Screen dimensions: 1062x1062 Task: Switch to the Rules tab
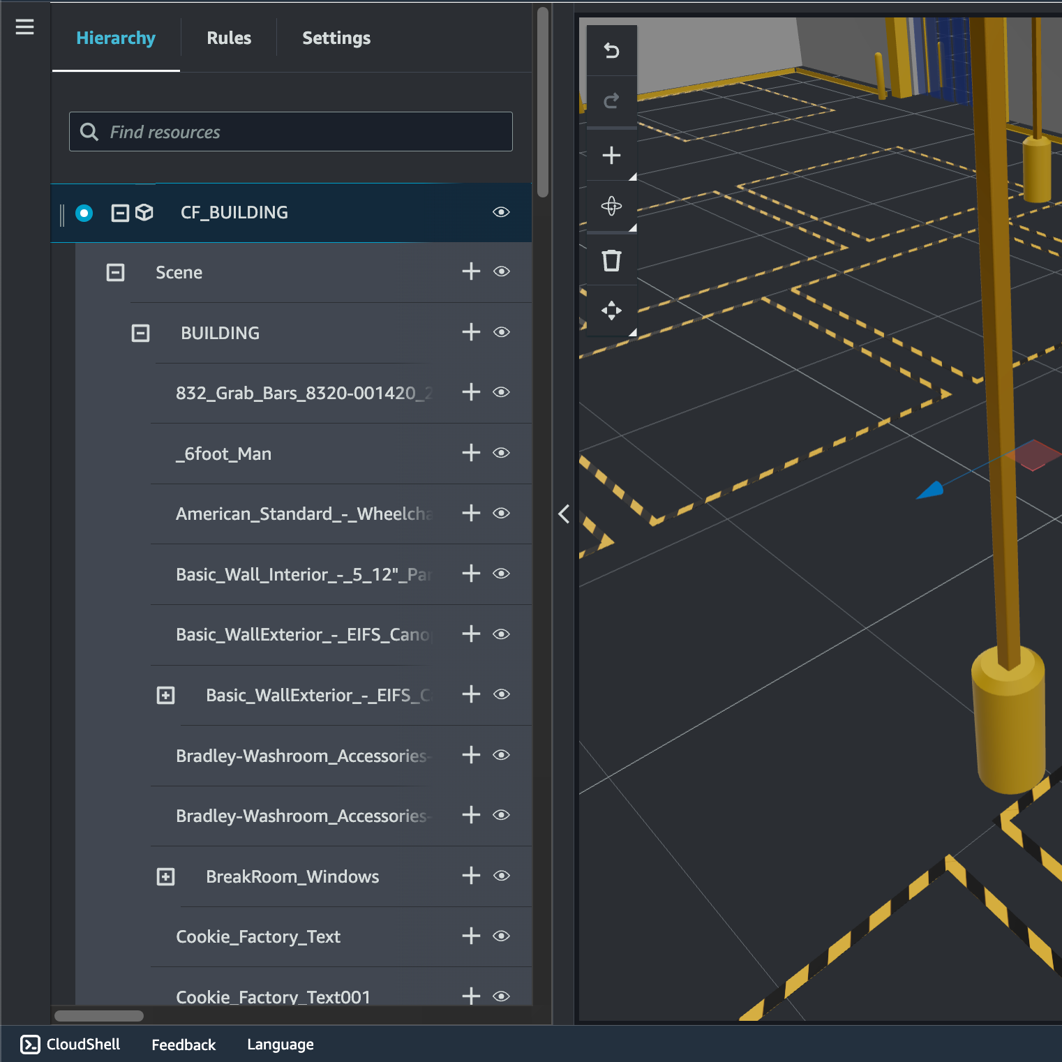click(x=228, y=38)
